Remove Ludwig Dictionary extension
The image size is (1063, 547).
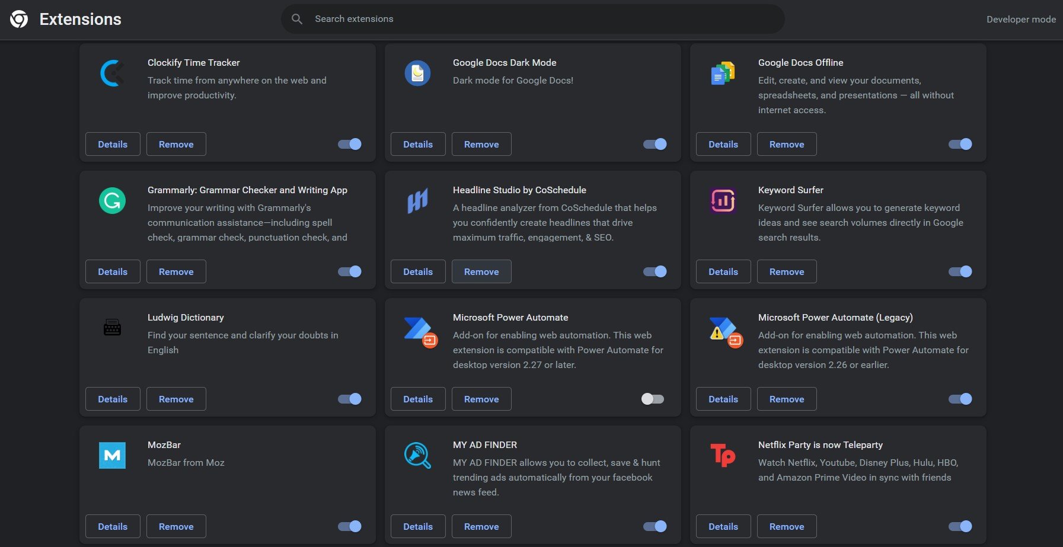coord(176,399)
